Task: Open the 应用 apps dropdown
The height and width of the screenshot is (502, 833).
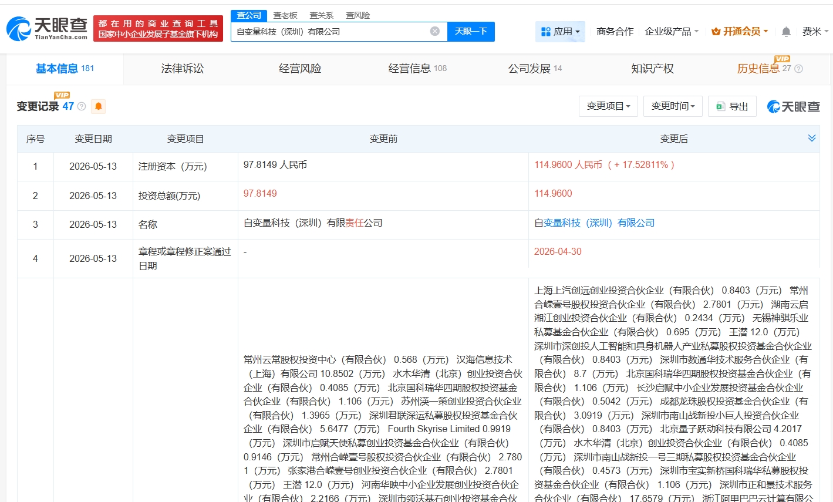Action: pos(561,32)
